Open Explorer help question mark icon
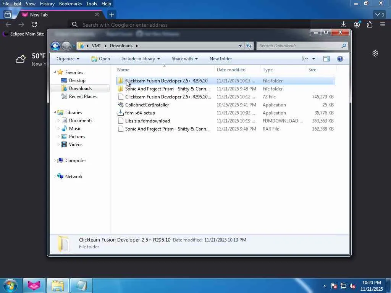The image size is (391, 293). 340,59
